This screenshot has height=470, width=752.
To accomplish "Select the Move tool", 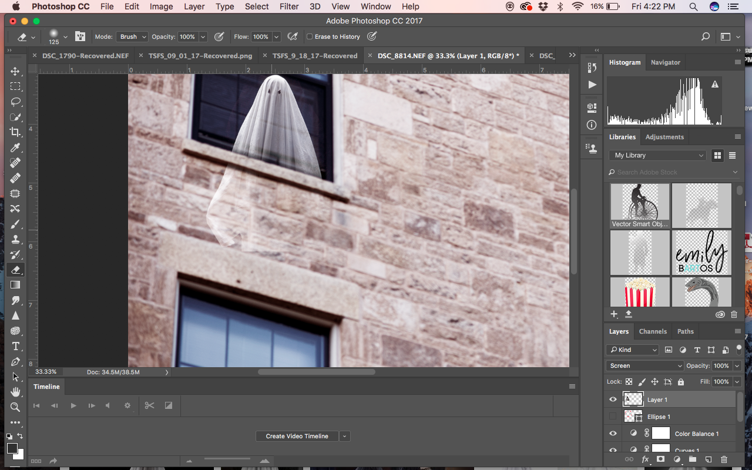I will click(15, 71).
